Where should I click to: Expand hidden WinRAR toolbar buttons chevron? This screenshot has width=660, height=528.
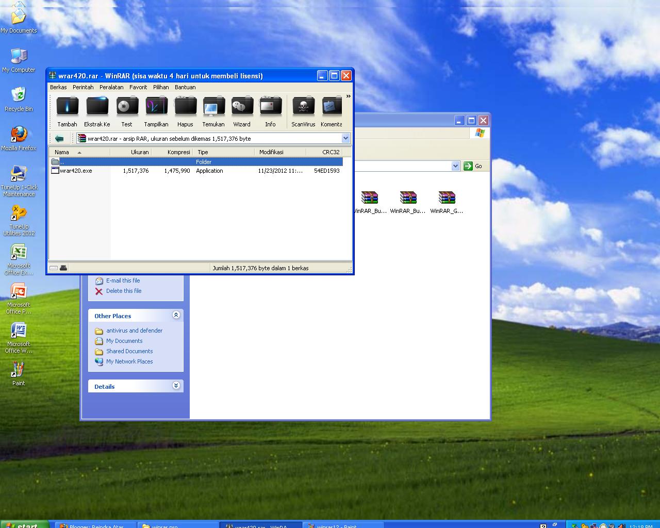click(348, 96)
